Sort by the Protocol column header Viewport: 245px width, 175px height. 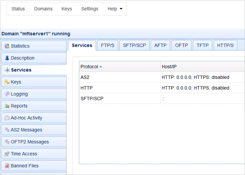pyautogui.click(x=89, y=67)
